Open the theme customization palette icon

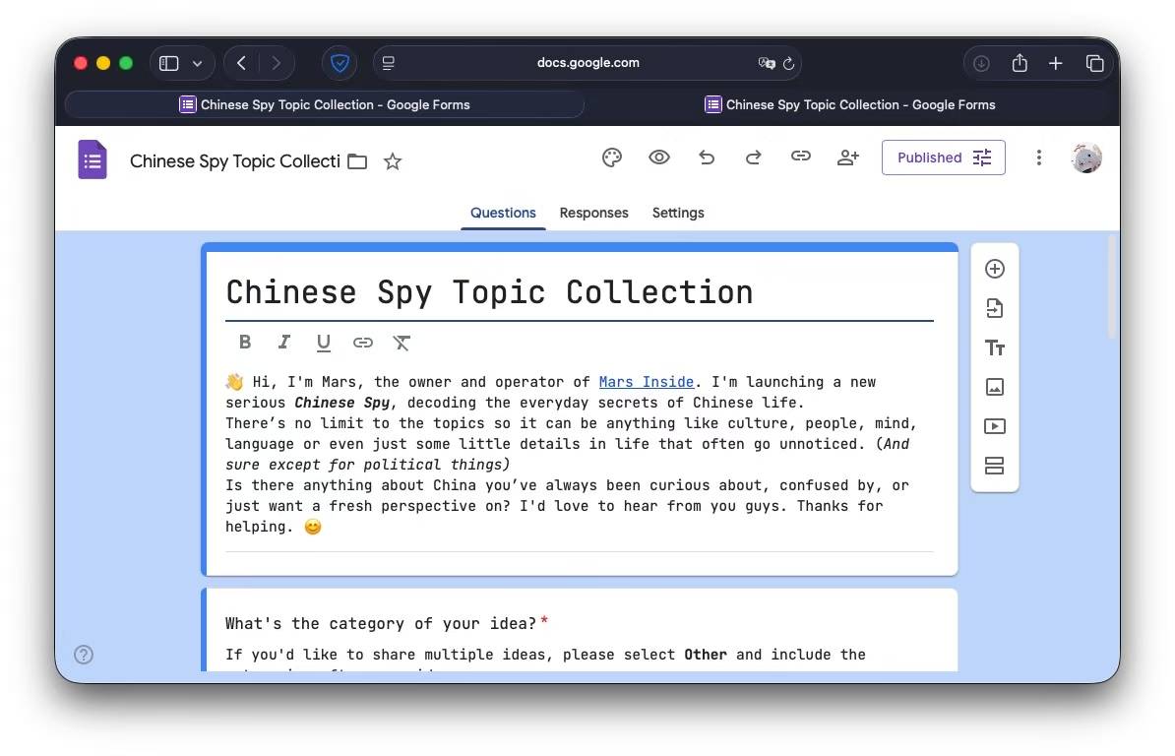click(612, 157)
